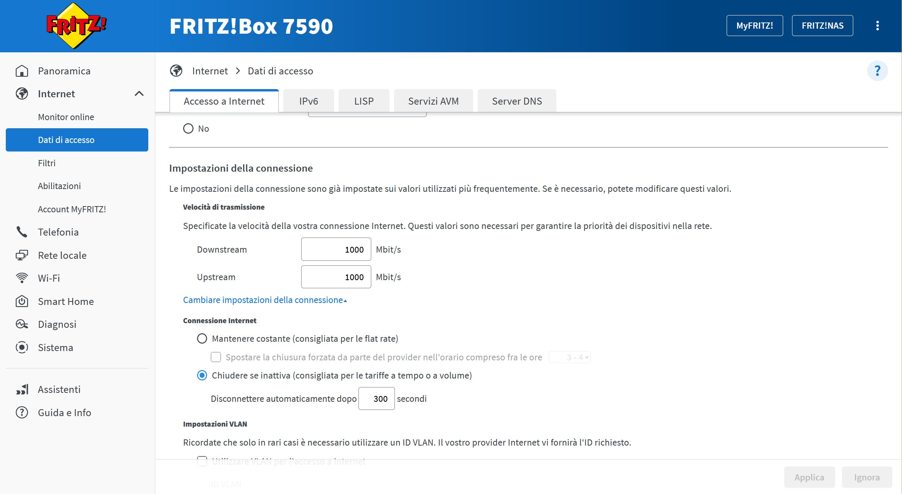Switch to the LISP tab
902x494 pixels.
click(364, 101)
